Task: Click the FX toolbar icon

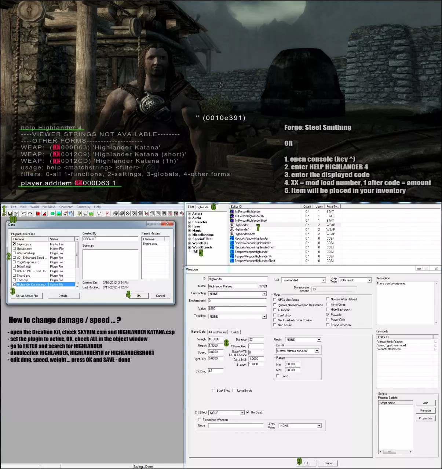Action: pyautogui.click(x=71, y=214)
